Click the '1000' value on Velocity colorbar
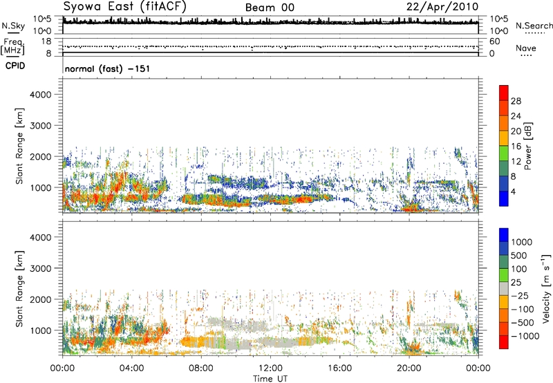This screenshot has width=553, height=383. point(522,242)
